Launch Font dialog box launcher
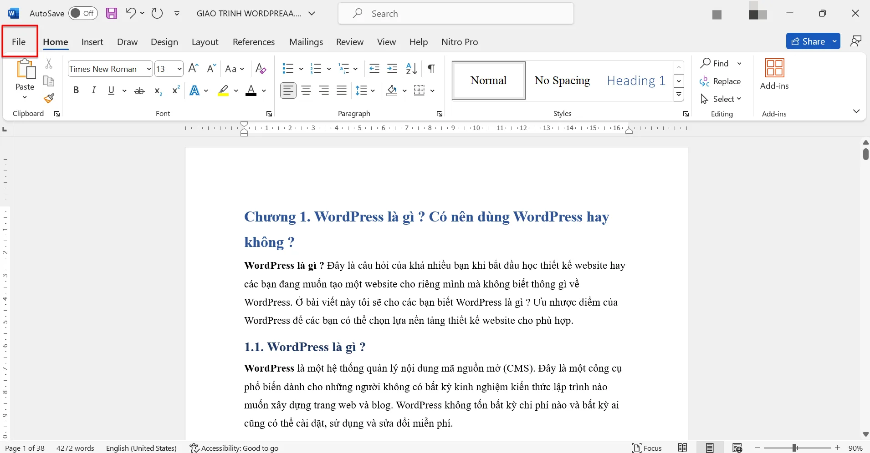The height and width of the screenshot is (453, 870). [269, 114]
